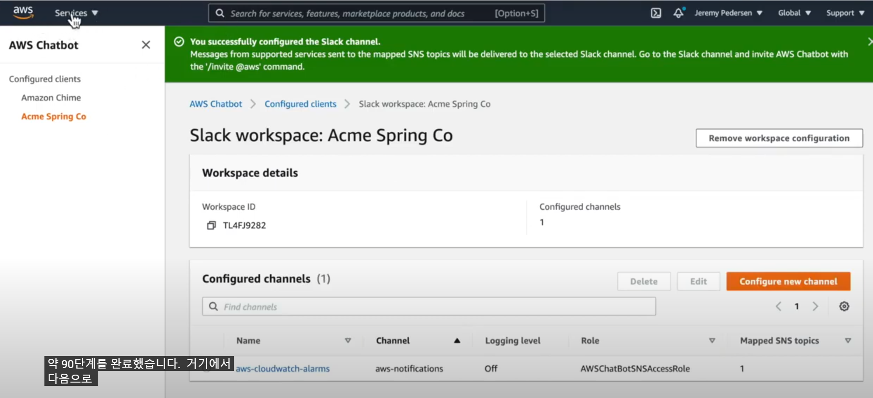Expand the Jeremy Pedersen account menu
The width and height of the screenshot is (873, 398).
pos(729,13)
